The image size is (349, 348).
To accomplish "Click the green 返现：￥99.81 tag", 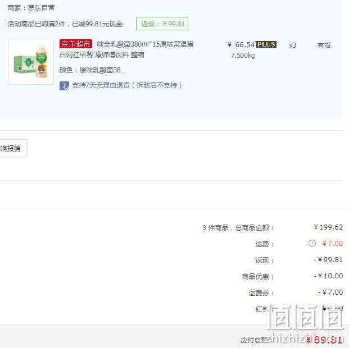I will point(162,24).
